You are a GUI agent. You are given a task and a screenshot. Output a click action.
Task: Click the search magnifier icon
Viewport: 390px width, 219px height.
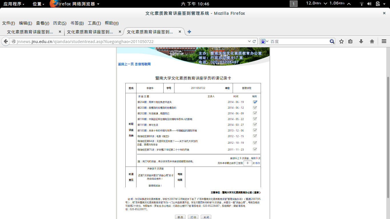[332, 41]
